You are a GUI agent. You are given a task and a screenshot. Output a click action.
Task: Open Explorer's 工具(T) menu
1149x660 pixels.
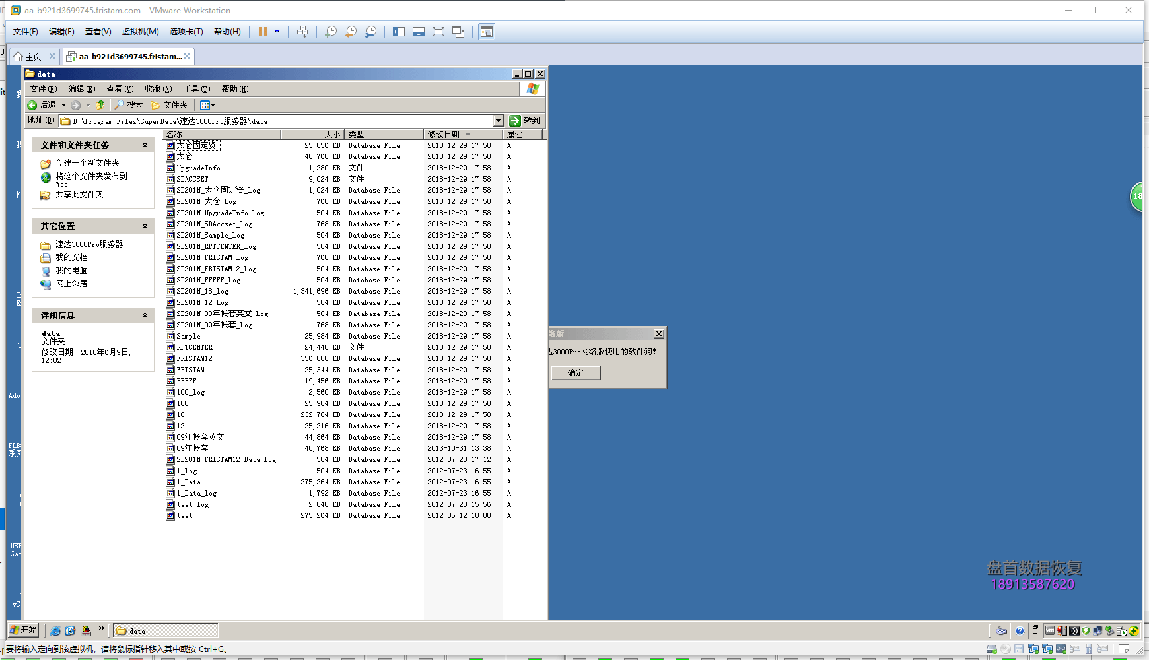[x=197, y=89]
